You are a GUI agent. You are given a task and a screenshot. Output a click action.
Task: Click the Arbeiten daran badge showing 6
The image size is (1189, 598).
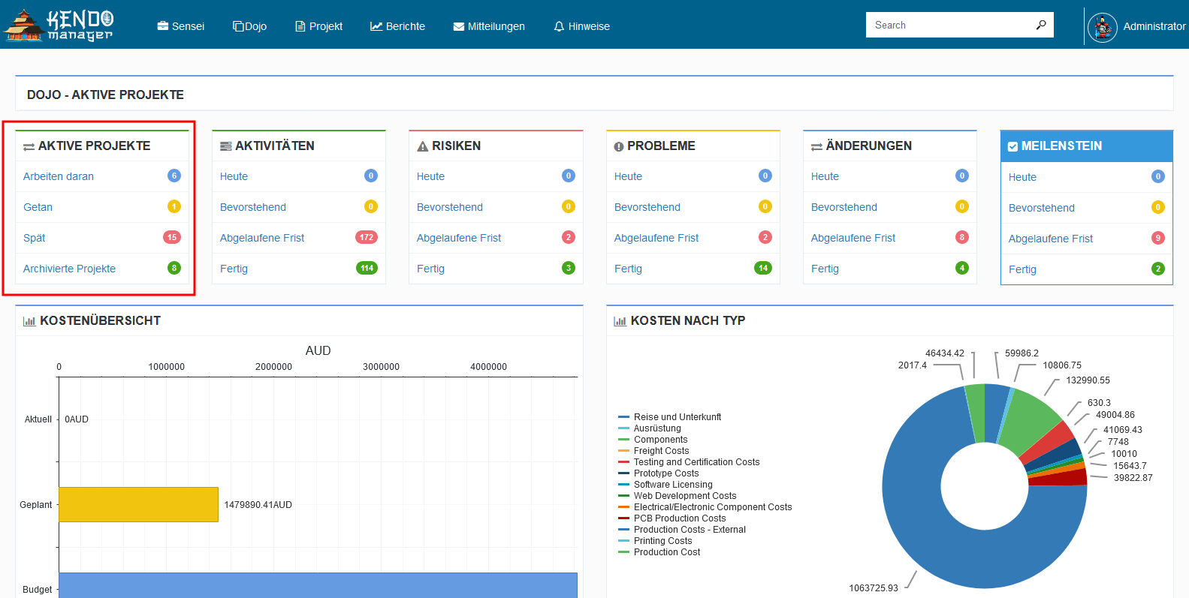174,176
